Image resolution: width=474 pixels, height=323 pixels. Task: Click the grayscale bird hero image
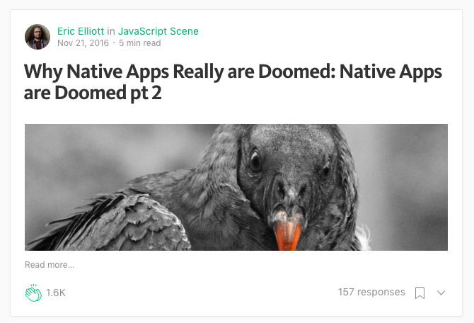[x=236, y=187]
